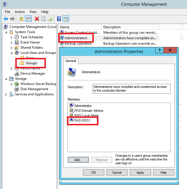Open the View menu
The image size is (187, 189).
(x=33, y=12)
